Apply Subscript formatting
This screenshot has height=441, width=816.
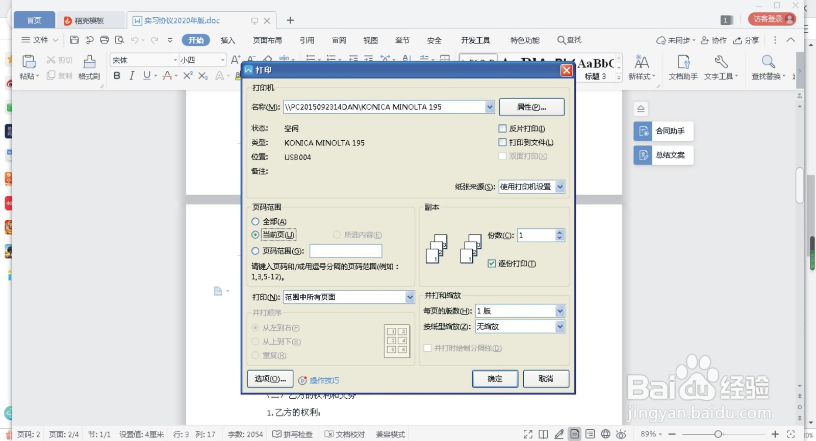[x=203, y=75]
